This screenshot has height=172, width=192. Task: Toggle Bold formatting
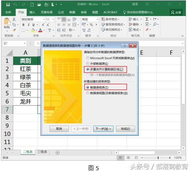coord(23,25)
